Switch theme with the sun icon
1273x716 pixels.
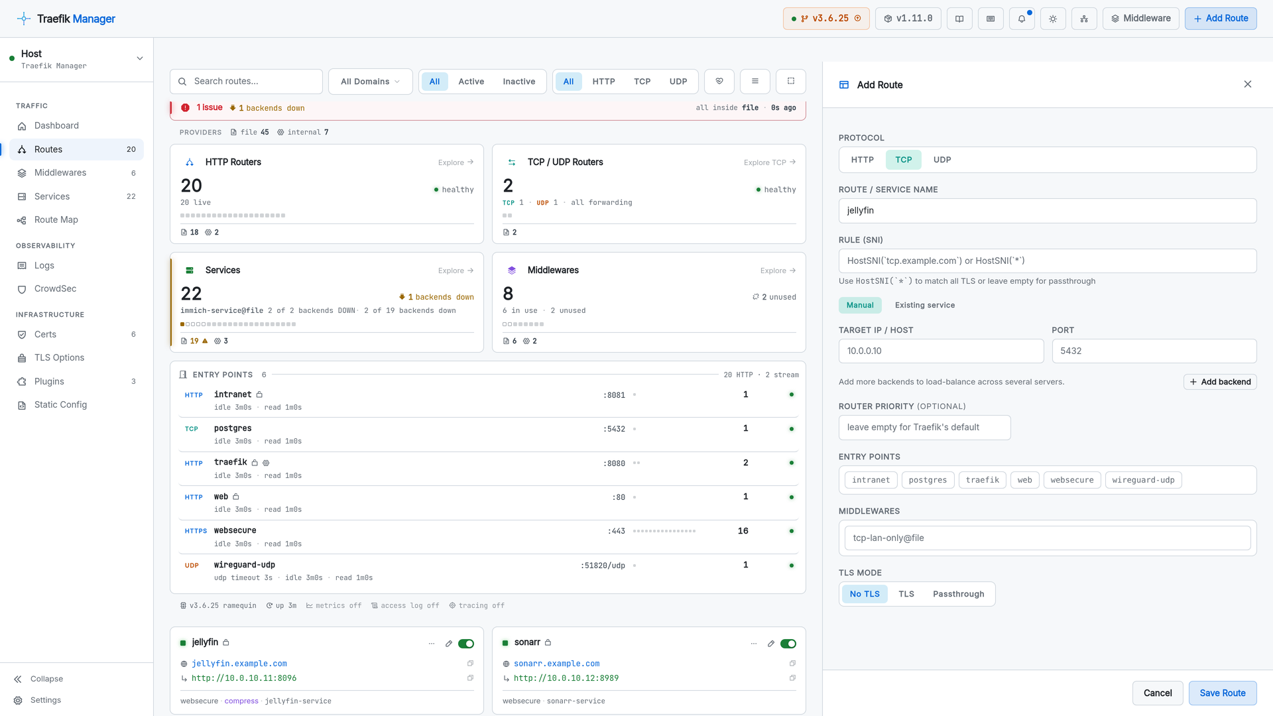[1053, 19]
